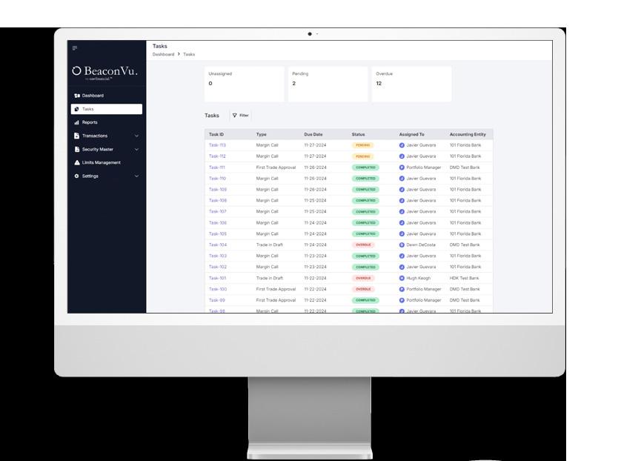Screen dimensions: 621x461
Task: Click the Reports bar chart icon
Action: click(x=77, y=122)
